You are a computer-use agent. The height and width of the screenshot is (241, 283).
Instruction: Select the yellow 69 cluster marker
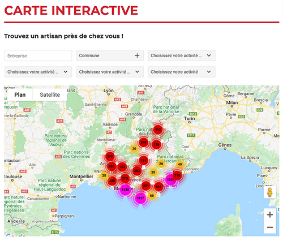(x=152, y=196)
